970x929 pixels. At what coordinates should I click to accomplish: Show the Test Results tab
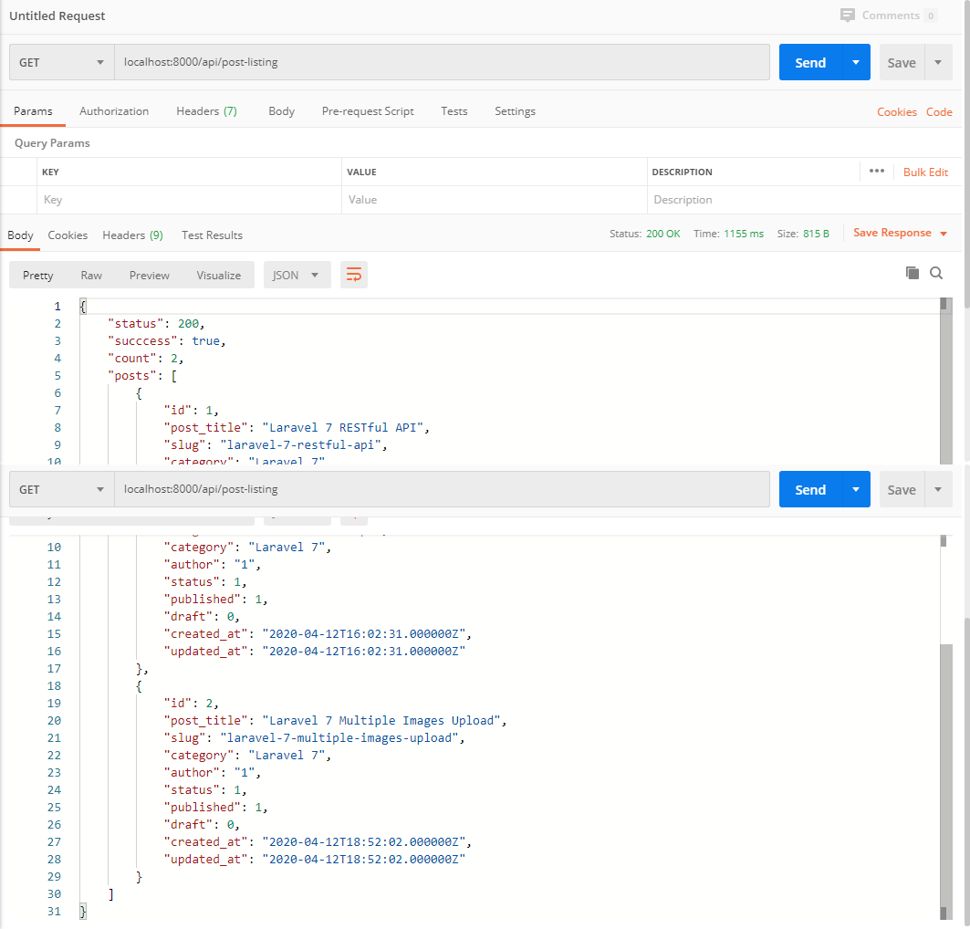[213, 235]
